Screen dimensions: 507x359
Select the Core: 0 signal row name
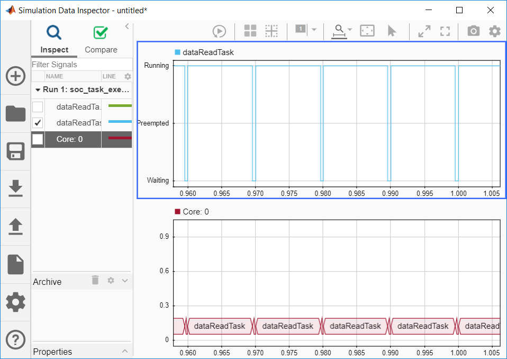pyautogui.click(x=69, y=139)
